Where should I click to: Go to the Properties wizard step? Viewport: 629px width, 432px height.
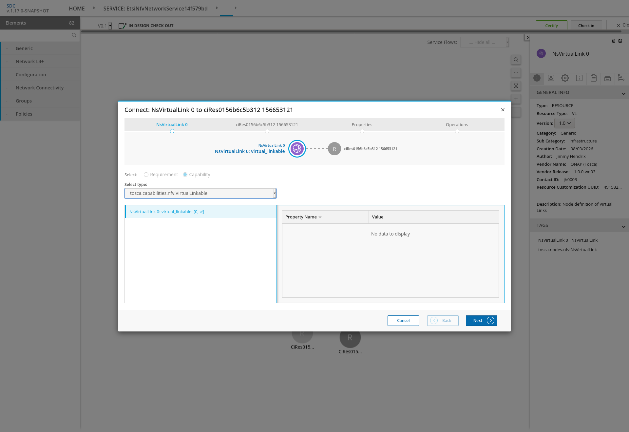tap(362, 125)
